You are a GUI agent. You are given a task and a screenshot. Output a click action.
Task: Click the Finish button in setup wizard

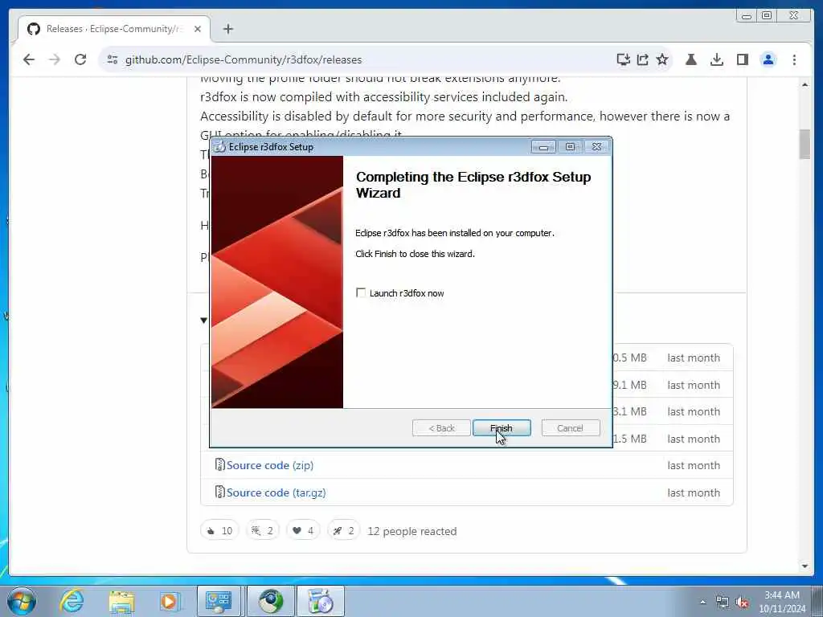(x=502, y=428)
